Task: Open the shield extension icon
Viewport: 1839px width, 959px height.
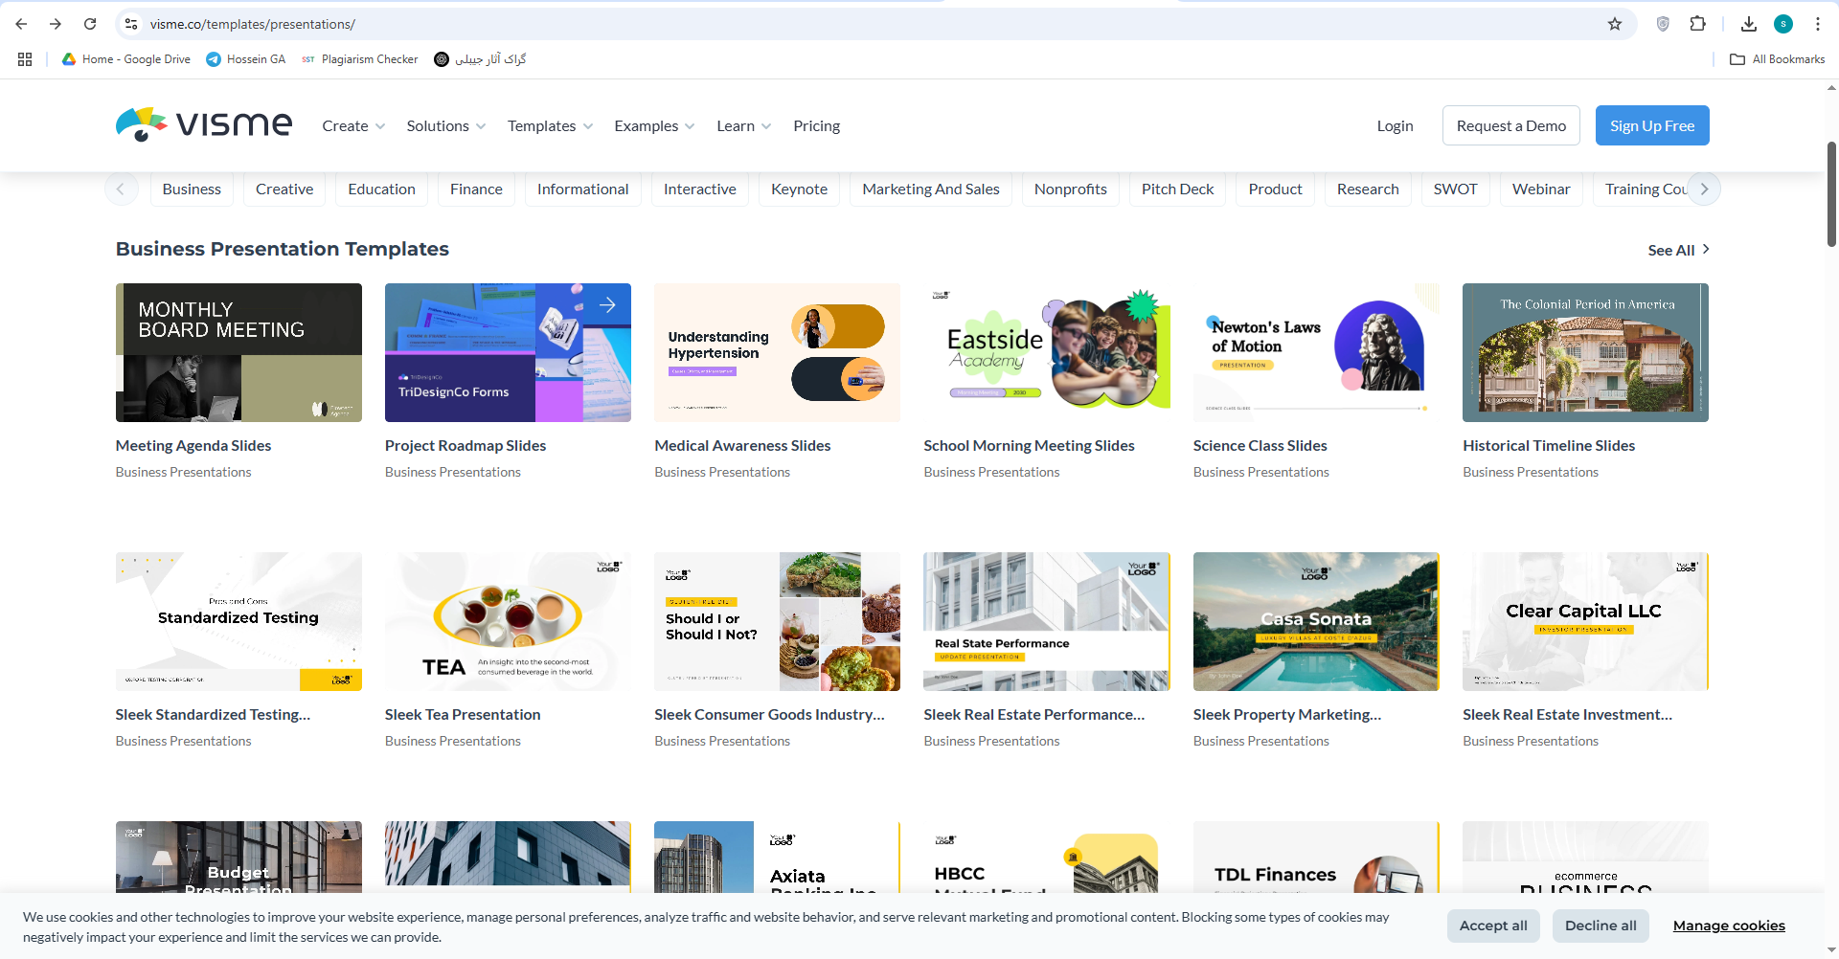Action: click(x=1663, y=24)
